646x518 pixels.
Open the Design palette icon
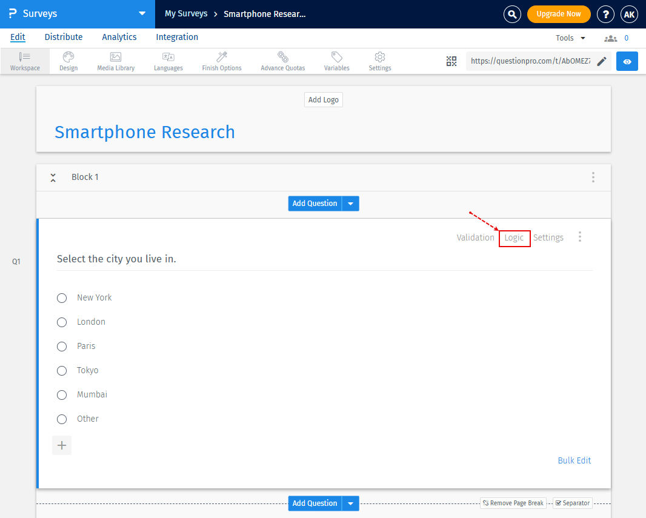coord(68,57)
